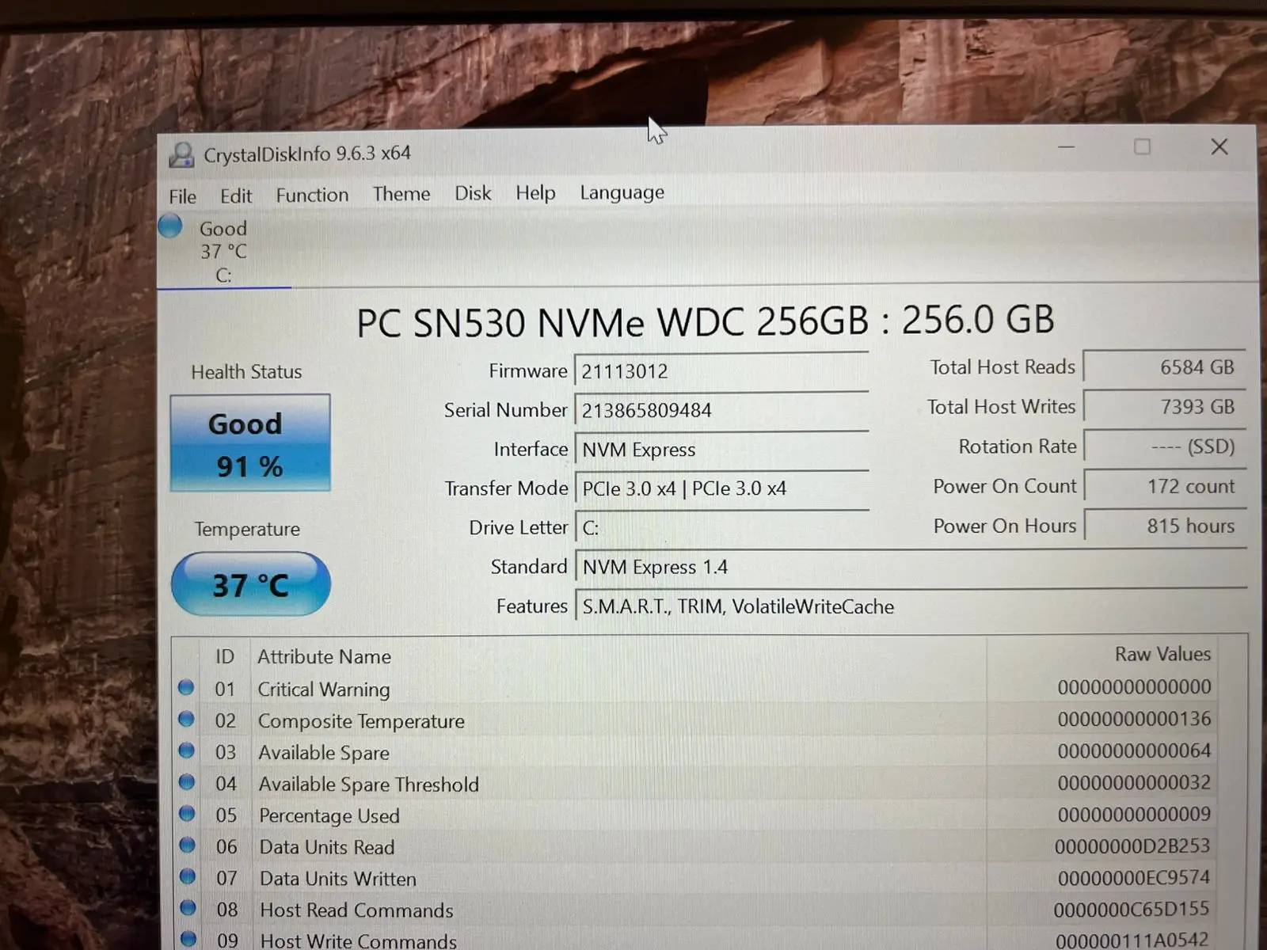Click raw value 00000000000064

coord(1134,750)
